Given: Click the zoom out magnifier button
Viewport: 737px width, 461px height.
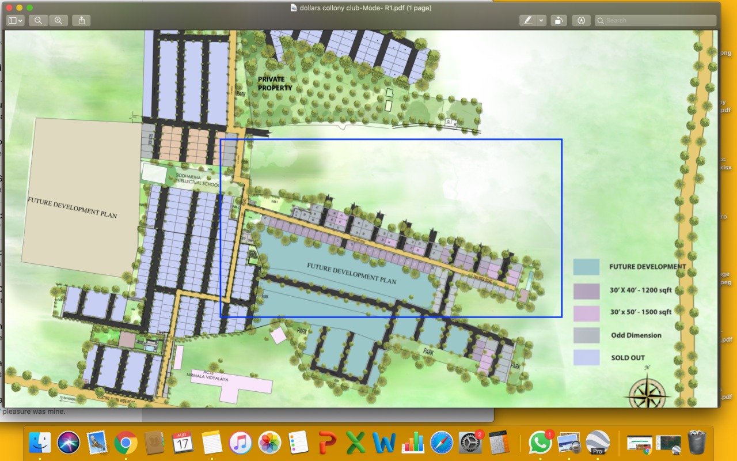Looking at the screenshot, I should pos(38,20).
